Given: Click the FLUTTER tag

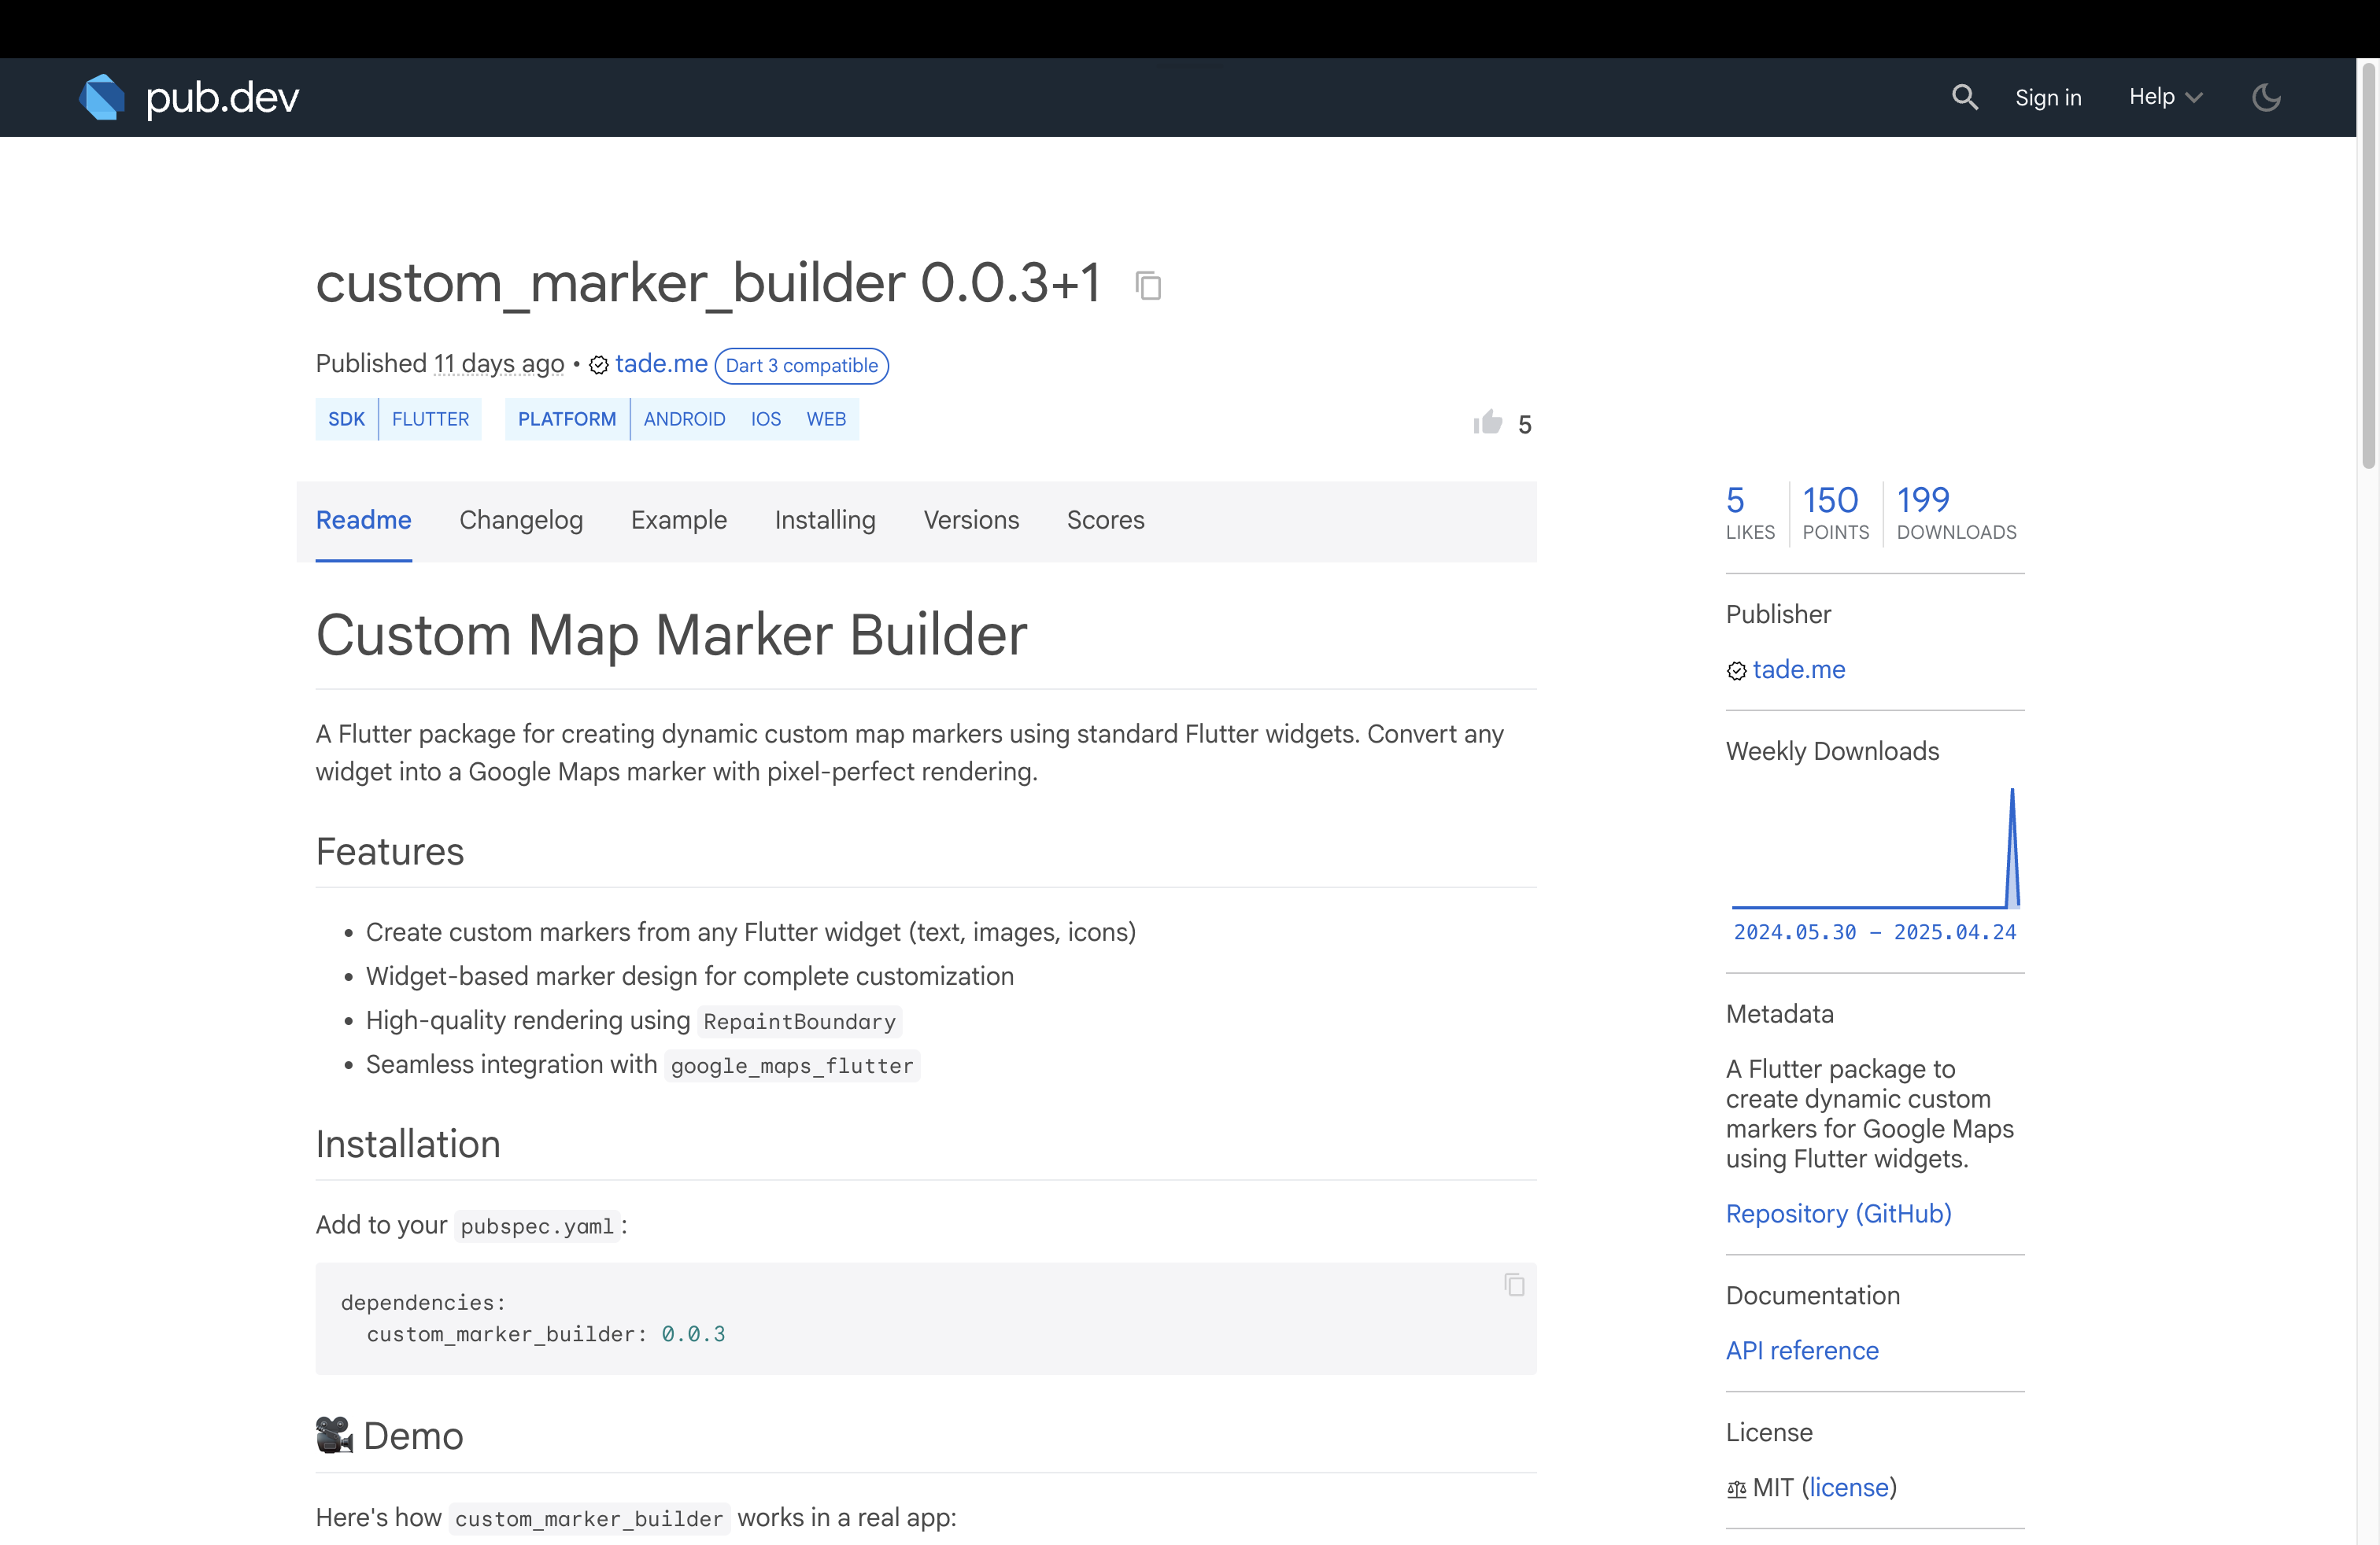Looking at the screenshot, I should tap(430, 419).
